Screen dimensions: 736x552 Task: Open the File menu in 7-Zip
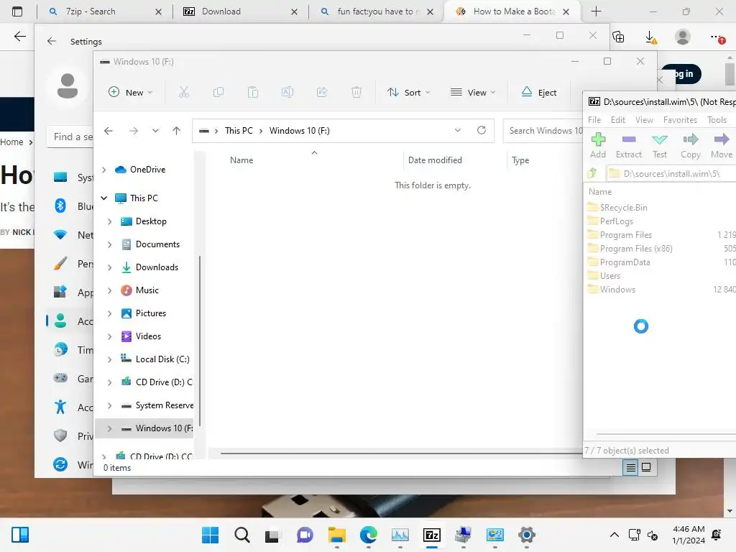click(594, 120)
